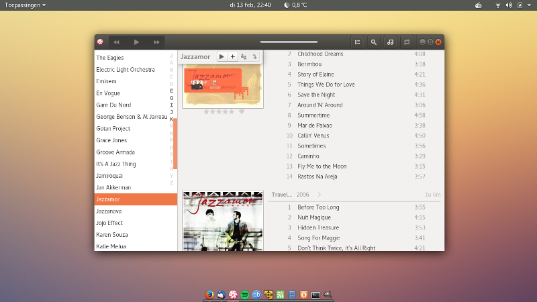Expand the Travel album chevron next to 2006
Screen dimensions: 537x302
coord(320,195)
